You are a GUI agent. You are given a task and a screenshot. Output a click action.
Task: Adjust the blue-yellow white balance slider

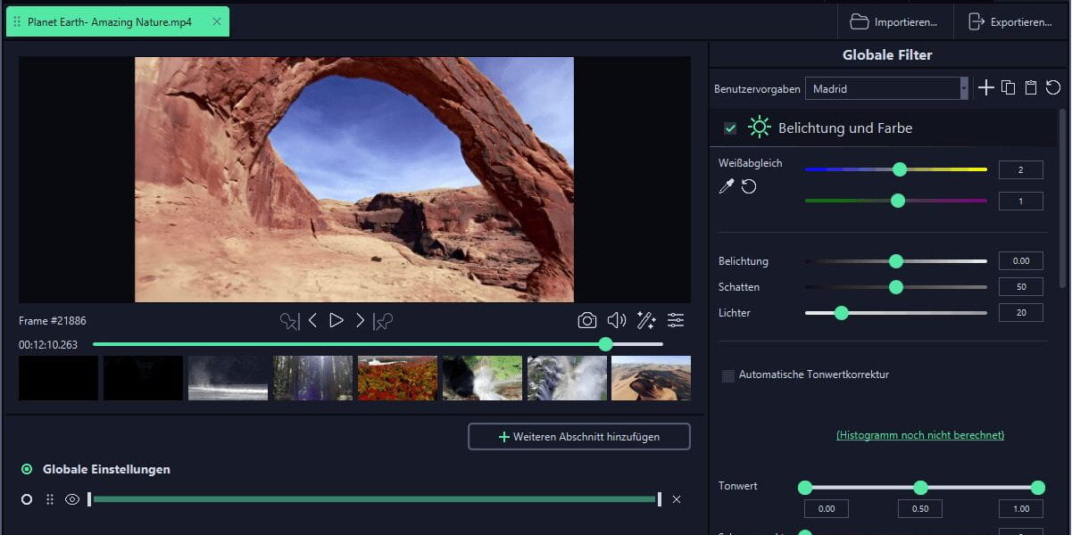[x=895, y=169]
